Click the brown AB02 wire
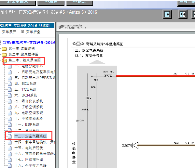The image size is (195, 168). click(x=166, y=145)
